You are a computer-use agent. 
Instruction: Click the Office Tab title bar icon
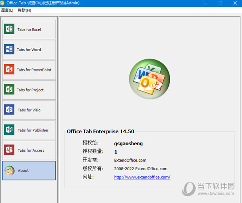click(x=2, y=3)
